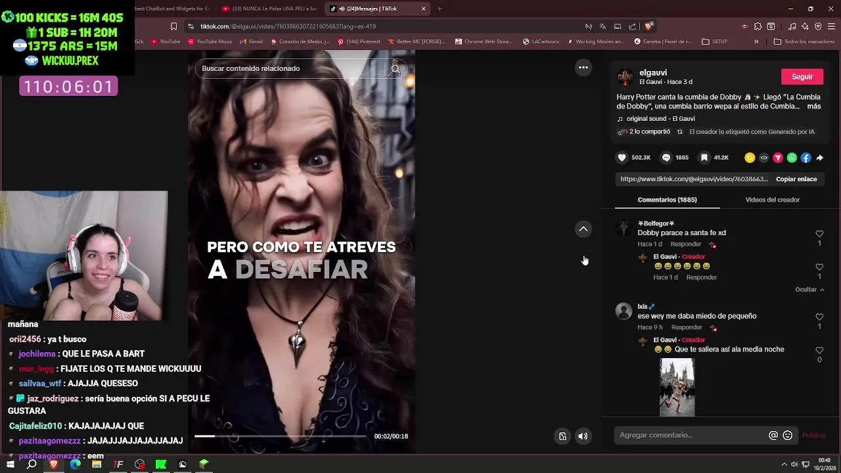This screenshot has width=841, height=473.
Task: Click '2 lo compartió' repost info
Action: click(x=644, y=132)
